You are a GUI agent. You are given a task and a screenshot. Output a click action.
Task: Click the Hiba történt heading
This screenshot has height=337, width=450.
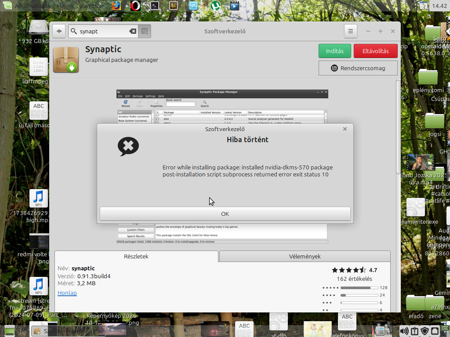[x=247, y=140]
